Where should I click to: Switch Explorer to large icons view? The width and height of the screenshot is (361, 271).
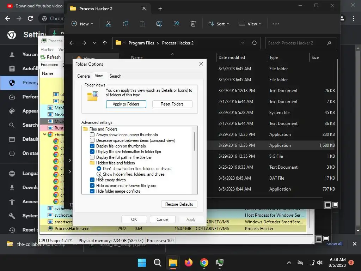(335, 205)
